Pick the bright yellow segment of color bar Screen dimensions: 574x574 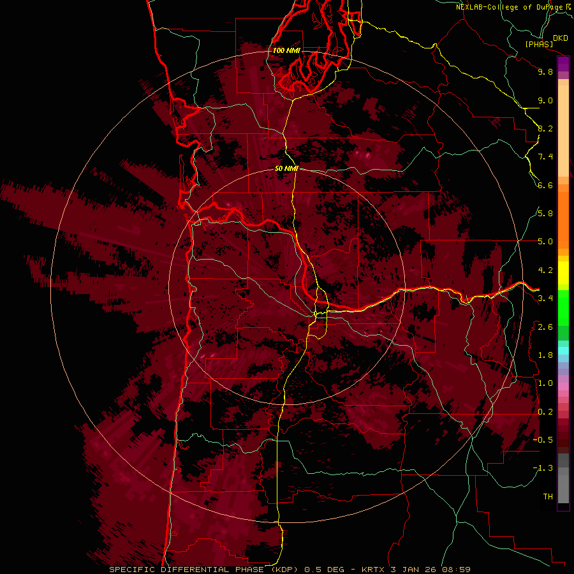coord(563,273)
